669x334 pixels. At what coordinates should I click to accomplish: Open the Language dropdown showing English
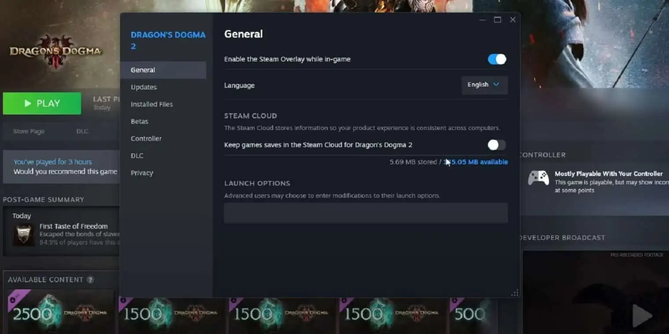tap(484, 85)
